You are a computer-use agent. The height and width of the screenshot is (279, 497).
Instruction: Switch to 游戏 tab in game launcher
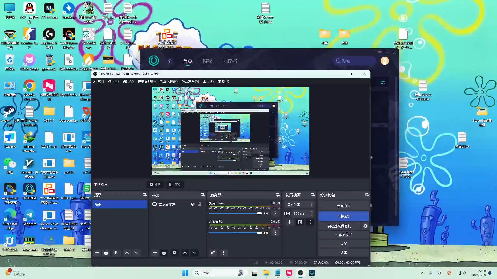point(207,61)
